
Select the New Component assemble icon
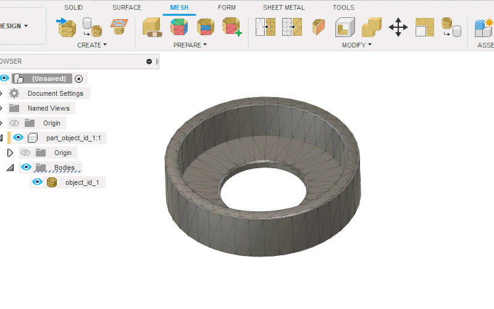(484, 27)
